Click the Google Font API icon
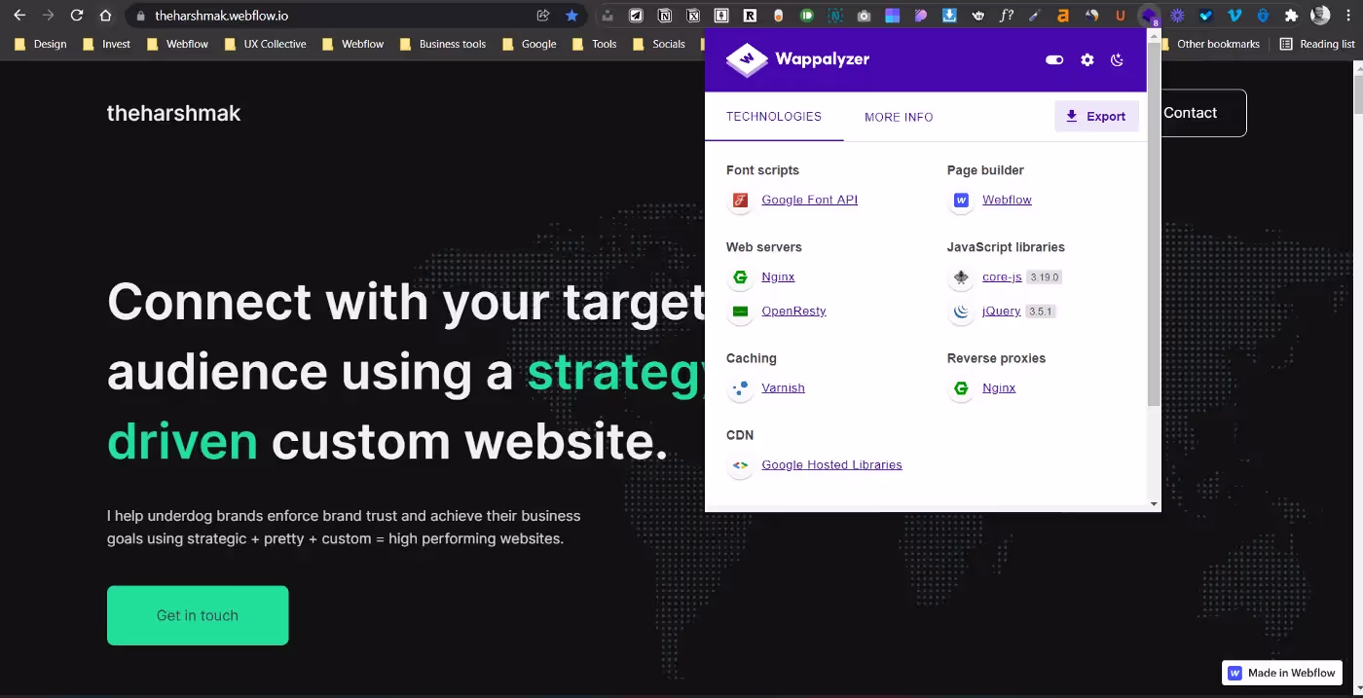Viewport: 1363px width, 698px height. (740, 201)
